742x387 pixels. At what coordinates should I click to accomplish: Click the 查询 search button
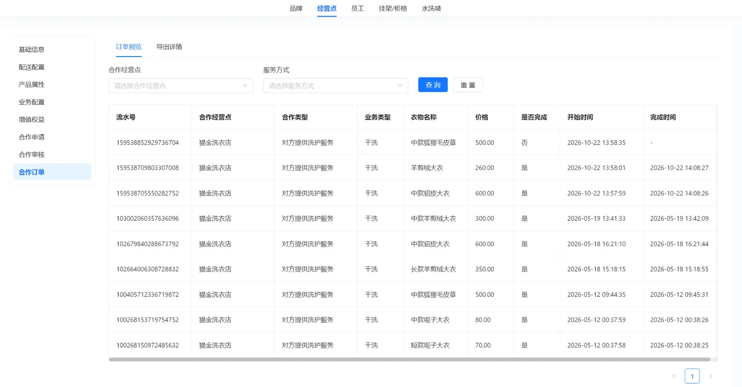433,85
